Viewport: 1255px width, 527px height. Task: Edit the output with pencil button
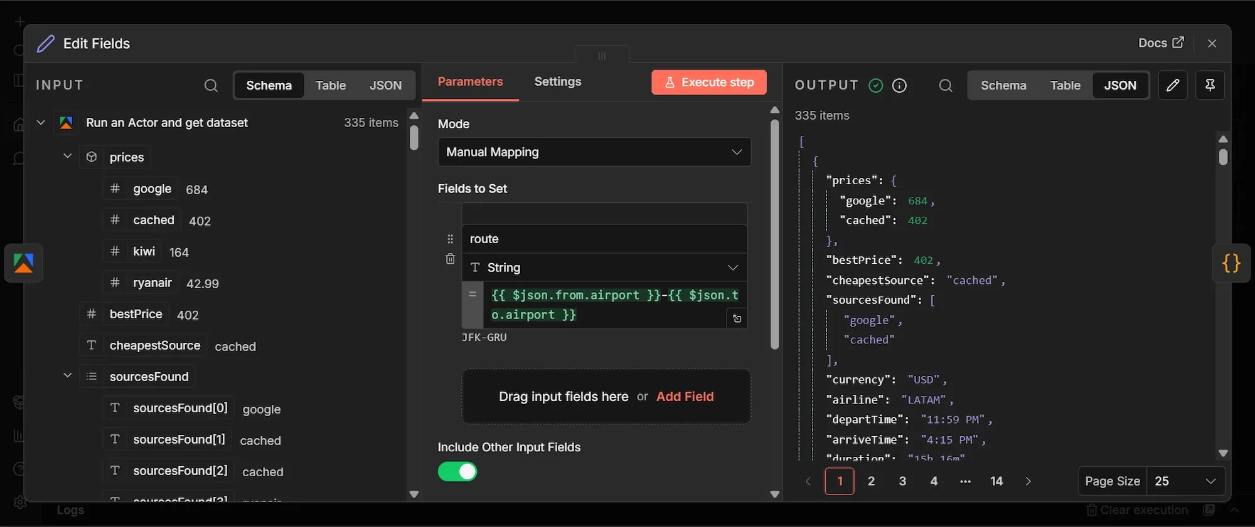1173,85
